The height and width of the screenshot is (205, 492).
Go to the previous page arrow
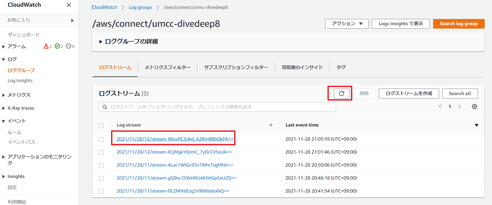coord(440,107)
